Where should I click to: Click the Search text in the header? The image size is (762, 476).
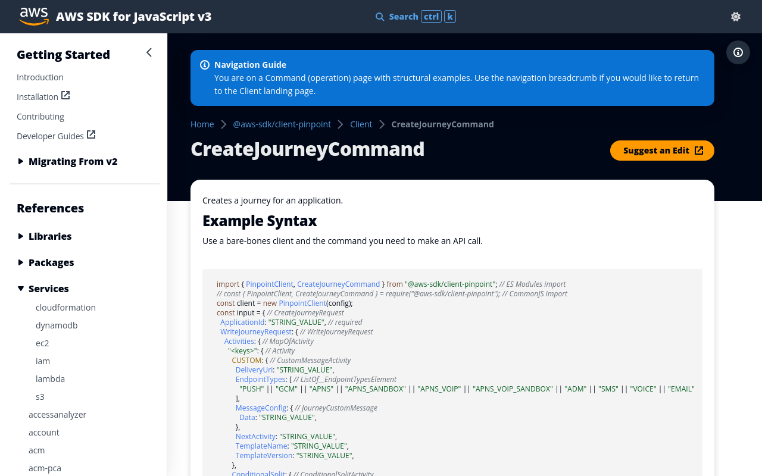click(404, 17)
